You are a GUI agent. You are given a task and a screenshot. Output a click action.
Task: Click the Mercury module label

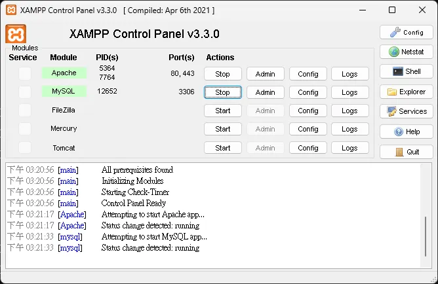pyautogui.click(x=64, y=128)
